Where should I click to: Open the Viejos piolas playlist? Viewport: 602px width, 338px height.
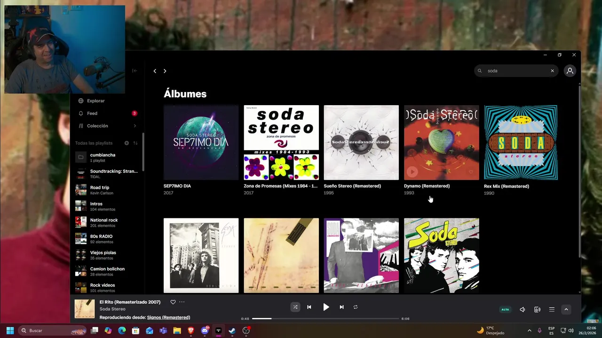point(108,255)
